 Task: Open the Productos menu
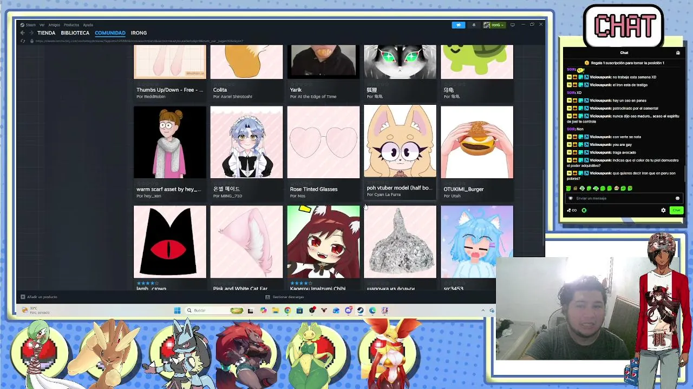71,25
